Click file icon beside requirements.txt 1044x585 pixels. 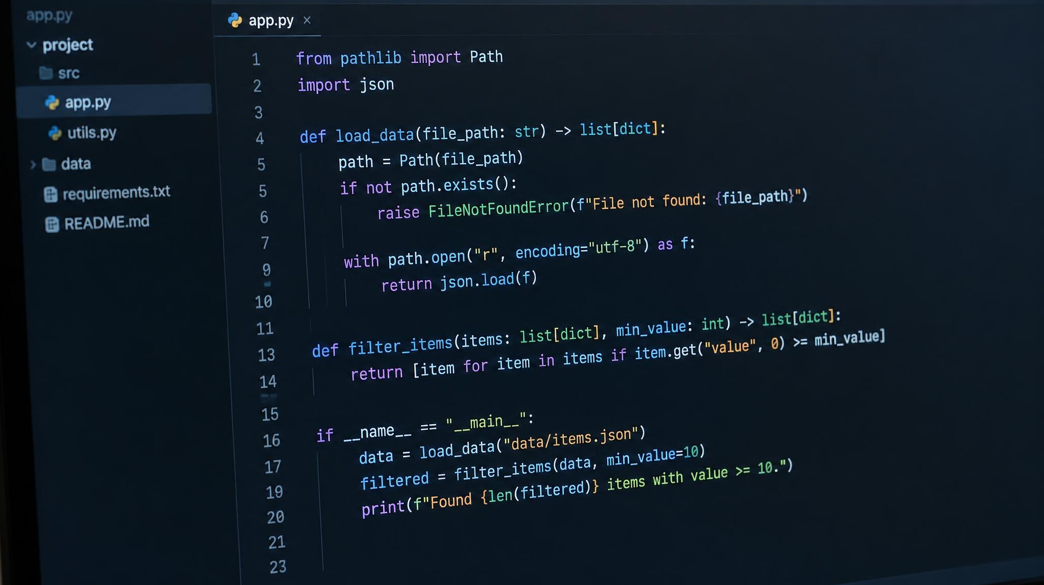51,194
